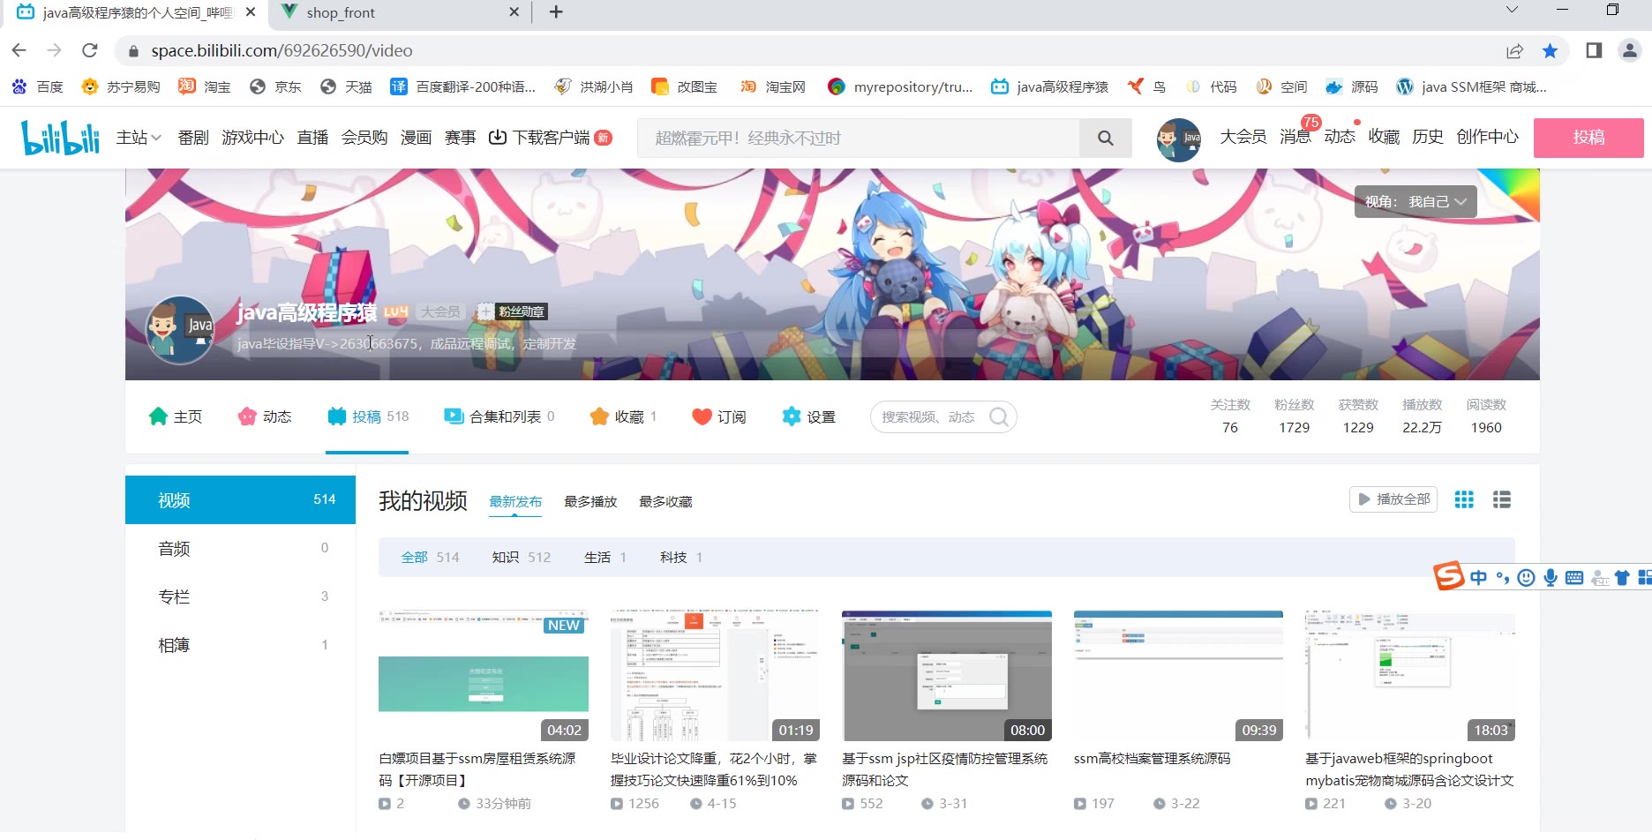Select the 收藏 profile tab
The width and height of the screenshot is (1652, 840).
pyautogui.click(x=623, y=416)
